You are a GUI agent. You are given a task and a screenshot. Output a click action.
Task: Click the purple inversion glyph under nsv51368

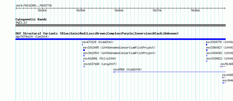pos(223,67)
